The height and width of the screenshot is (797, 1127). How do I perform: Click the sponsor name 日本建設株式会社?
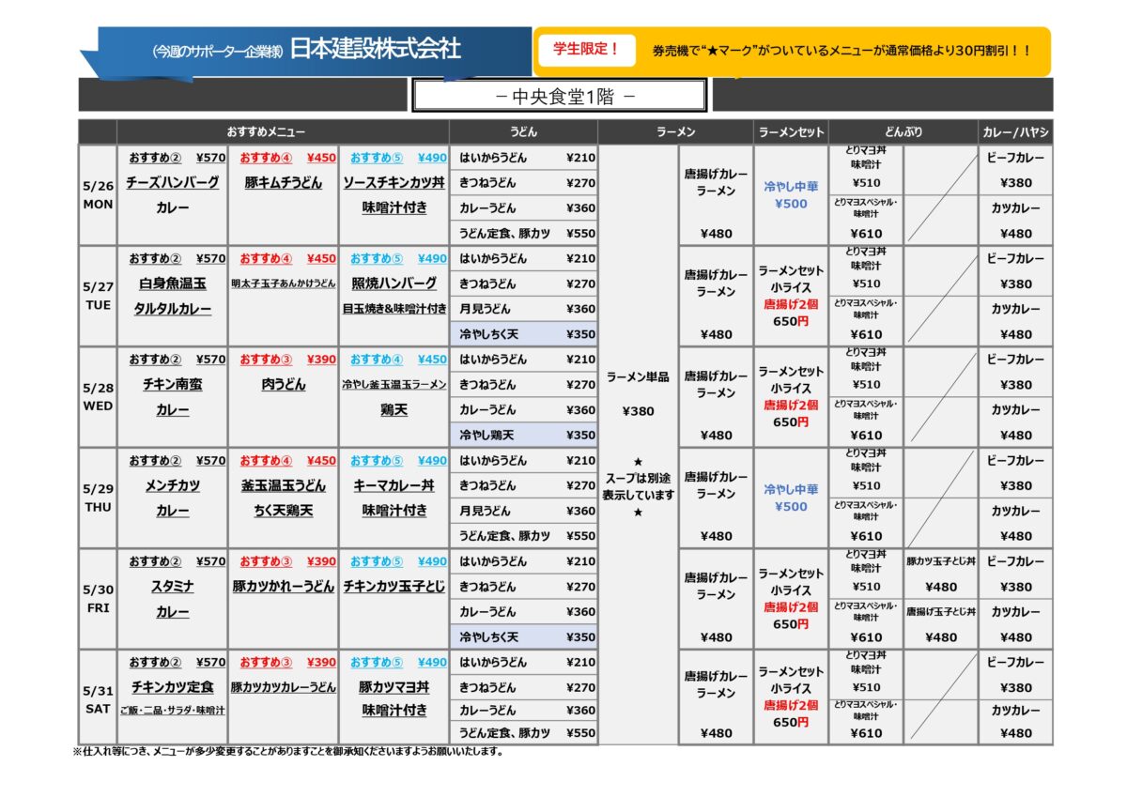376,49
